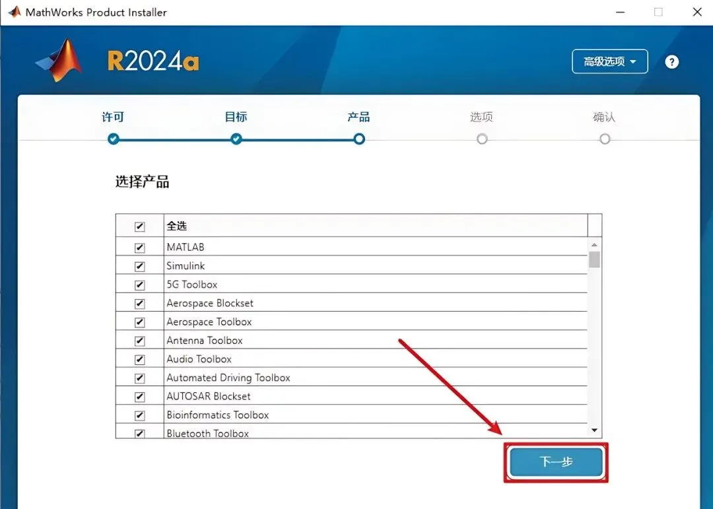Toggle the 全选 checkbox
Screen dimensions: 713x509
coord(139,226)
